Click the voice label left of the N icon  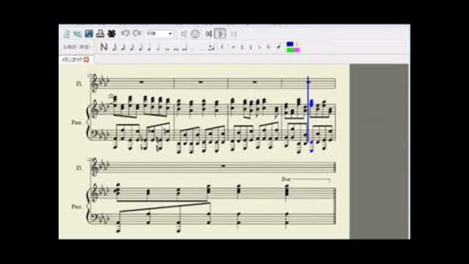(76, 47)
